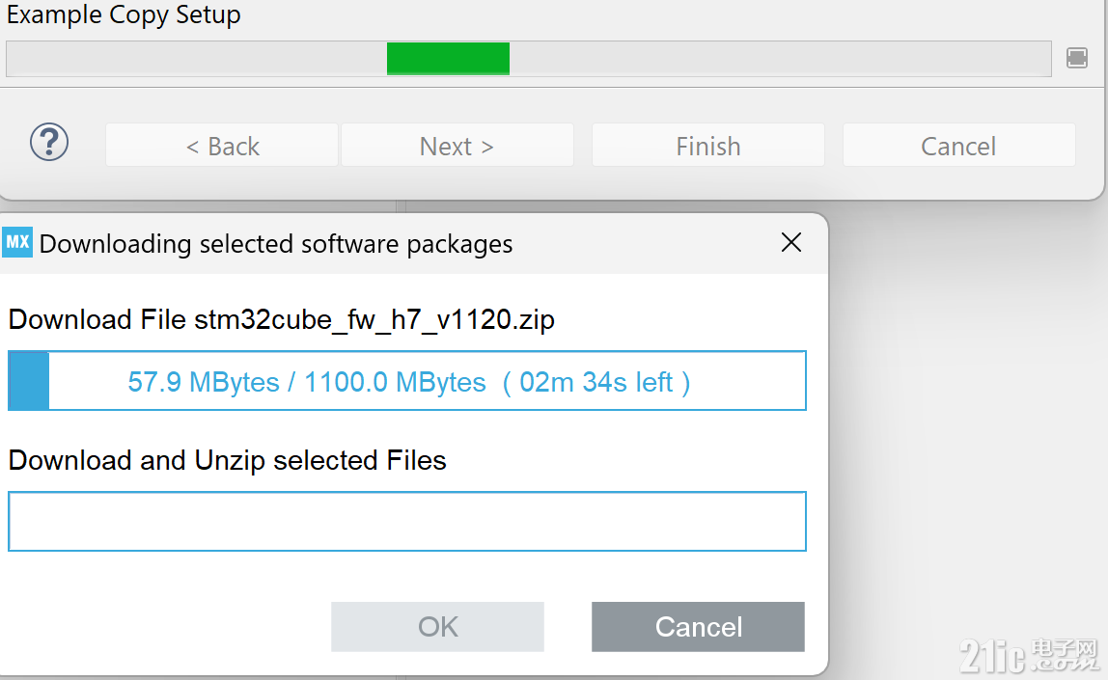Click the Download File stm32cube_fw_h7_v1120.zip label
The height and width of the screenshot is (680, 1108).
pyautogui.click(x=281, y=319)
